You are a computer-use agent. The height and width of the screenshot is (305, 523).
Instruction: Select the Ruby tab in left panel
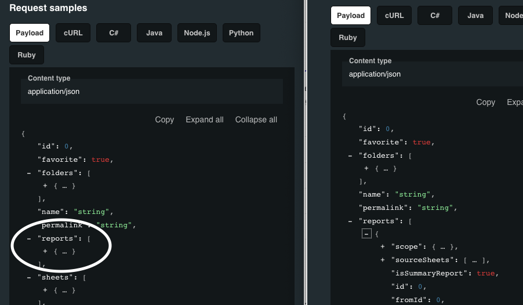click(x=27, y=55)
